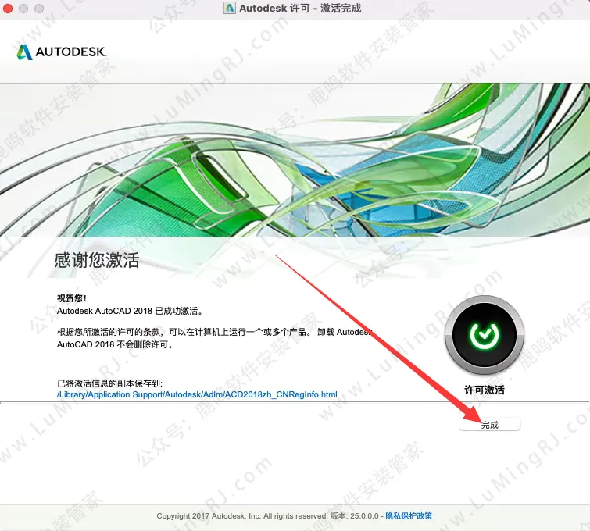Click the green and blue banner artwork
Image resolution: width=590 pixels, height=531 pixels.
pyautogui.click(x=295, y=160)
